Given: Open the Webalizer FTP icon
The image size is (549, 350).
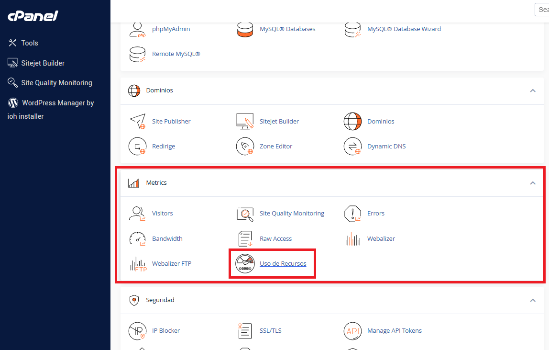Looking at the screenshot, I should 138,264.
